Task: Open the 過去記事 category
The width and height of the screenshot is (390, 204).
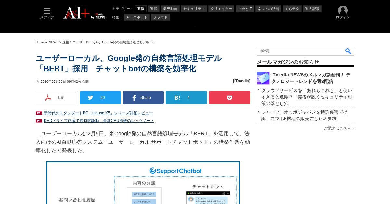Action: pyautogui.click(x=312, y=9)
